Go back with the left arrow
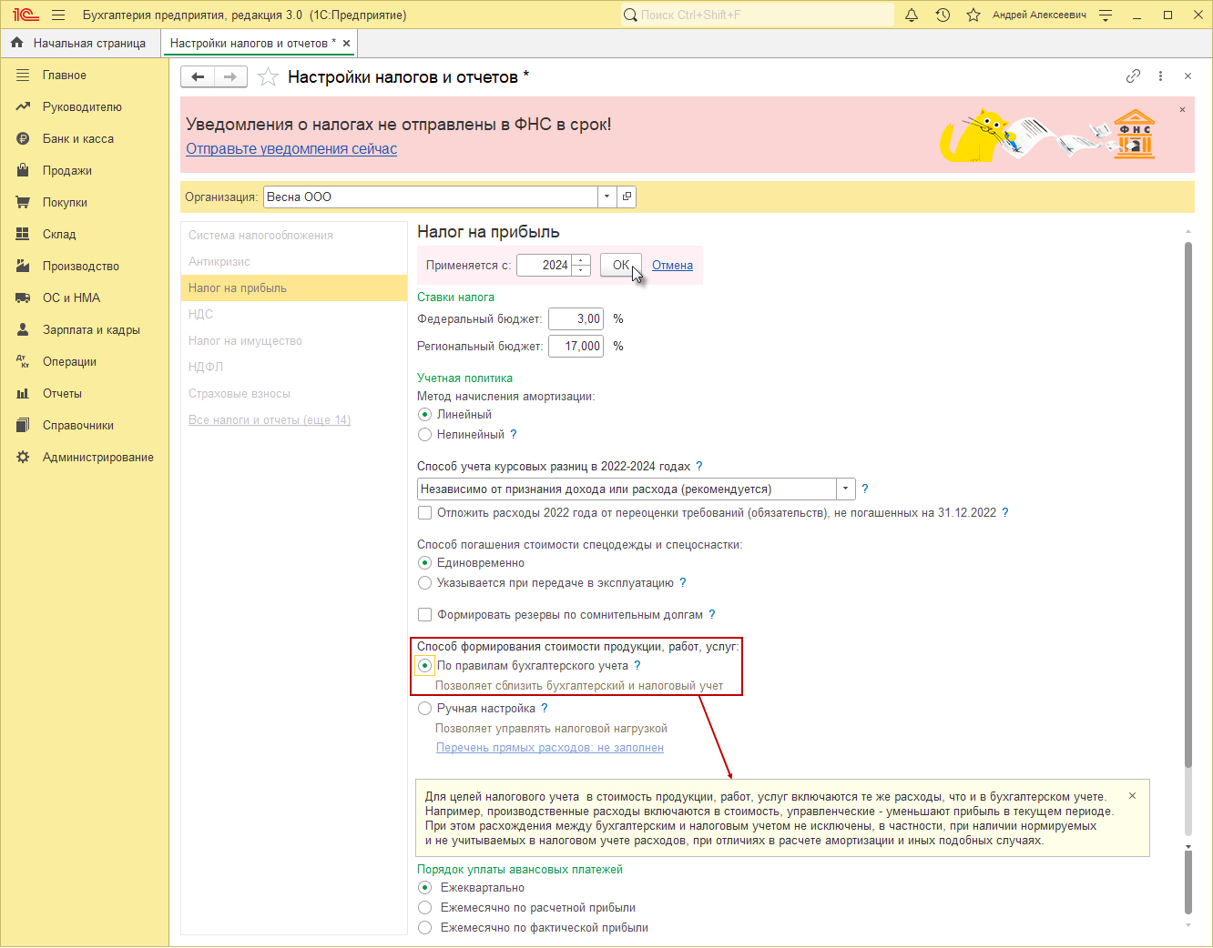The image size is (1213, 948). (x=198, y=77)
